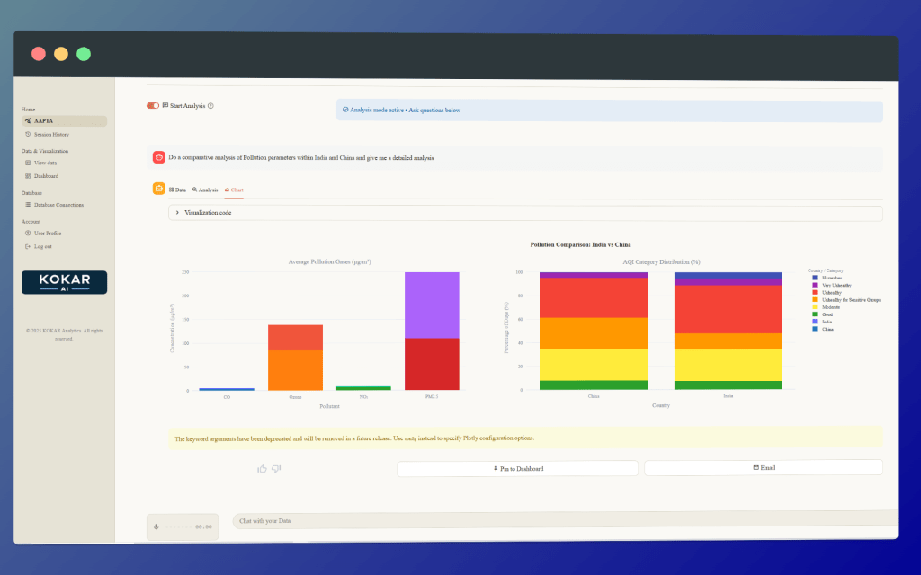
Task: Click the thumbs up feedback icon
Action: pos(262,468)
